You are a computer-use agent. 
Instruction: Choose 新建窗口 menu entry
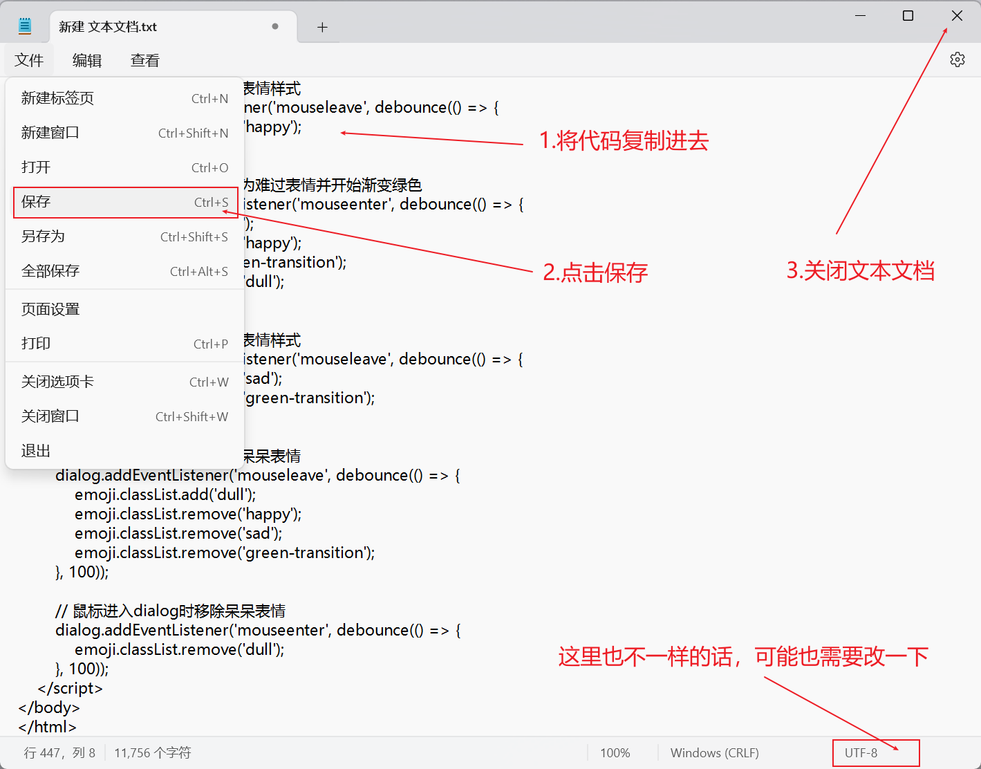coord(124,133)
